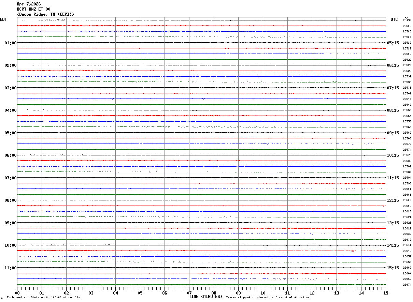Click the EDT time label "06:00"

point(11,155)
